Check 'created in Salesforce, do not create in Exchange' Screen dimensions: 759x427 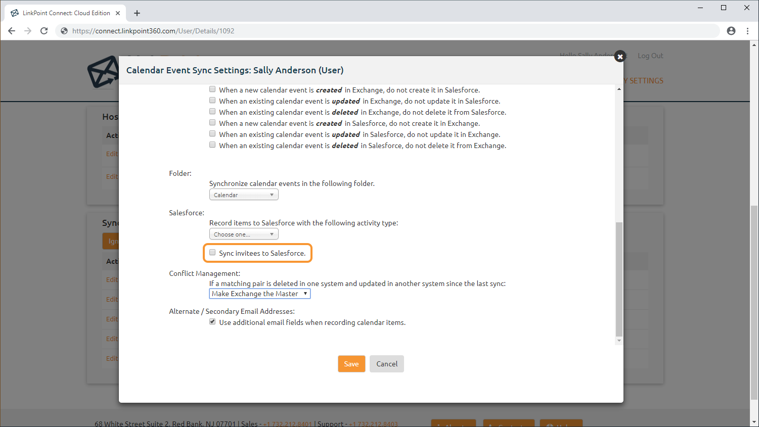pyautogui.click(x=212, y=123)
